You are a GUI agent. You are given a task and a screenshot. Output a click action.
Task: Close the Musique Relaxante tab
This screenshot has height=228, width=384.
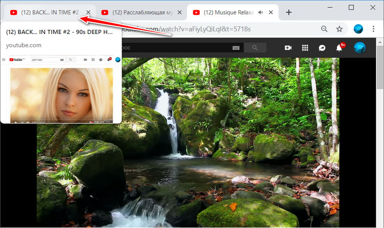tap(271, 12)
